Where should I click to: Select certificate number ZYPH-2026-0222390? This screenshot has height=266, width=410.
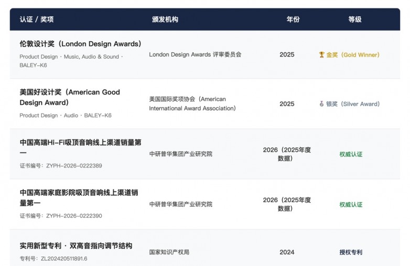point(61,216)
